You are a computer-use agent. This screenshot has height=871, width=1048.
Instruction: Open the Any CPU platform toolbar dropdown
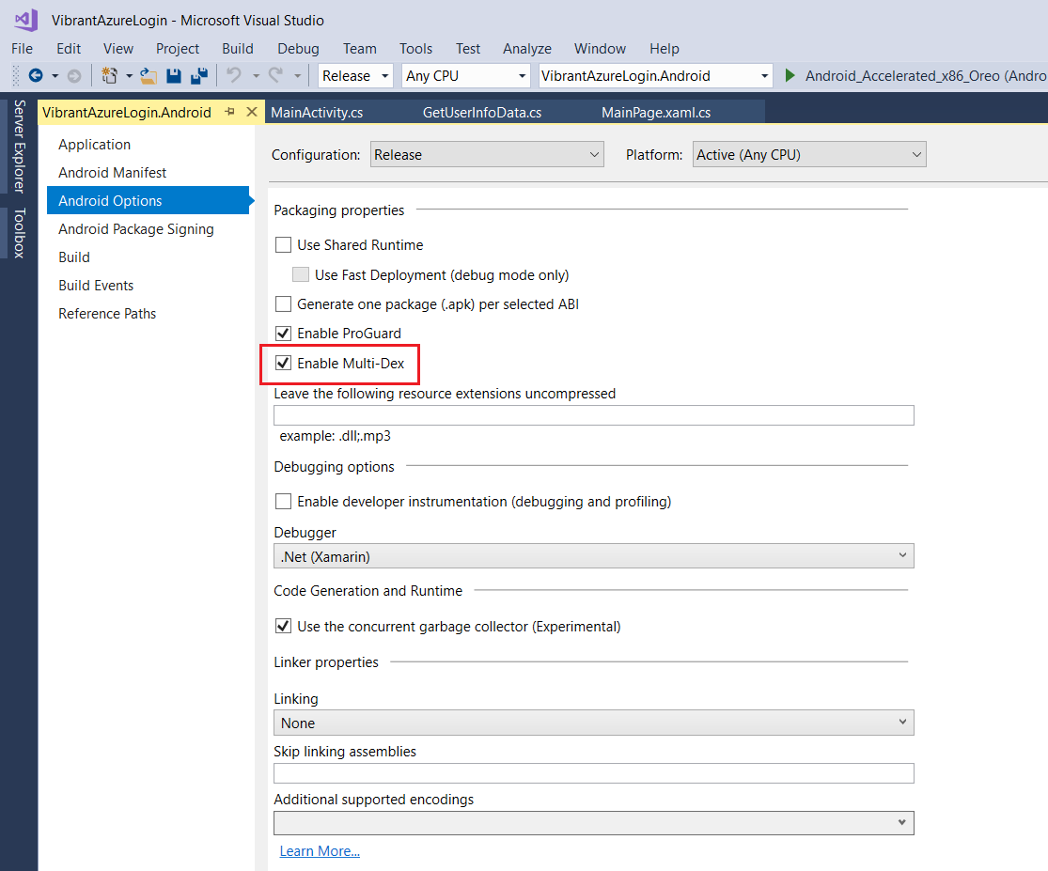tap(466, 75)
